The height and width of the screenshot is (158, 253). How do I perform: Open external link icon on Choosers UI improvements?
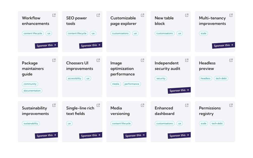(98, 60)
